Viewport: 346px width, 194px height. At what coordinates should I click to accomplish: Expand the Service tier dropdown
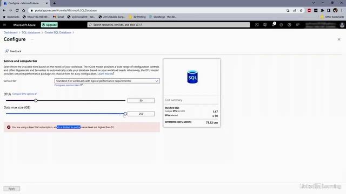pos(107,81)
